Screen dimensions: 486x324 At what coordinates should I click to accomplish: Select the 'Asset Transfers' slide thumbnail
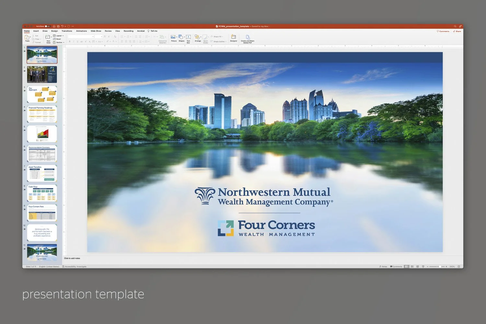tap(42, 173)
